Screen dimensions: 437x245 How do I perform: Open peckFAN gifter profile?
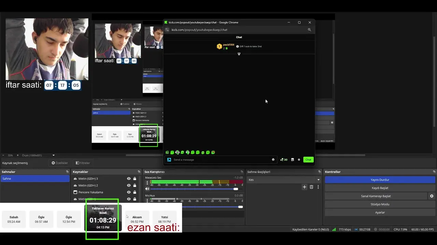coord(228,45)
